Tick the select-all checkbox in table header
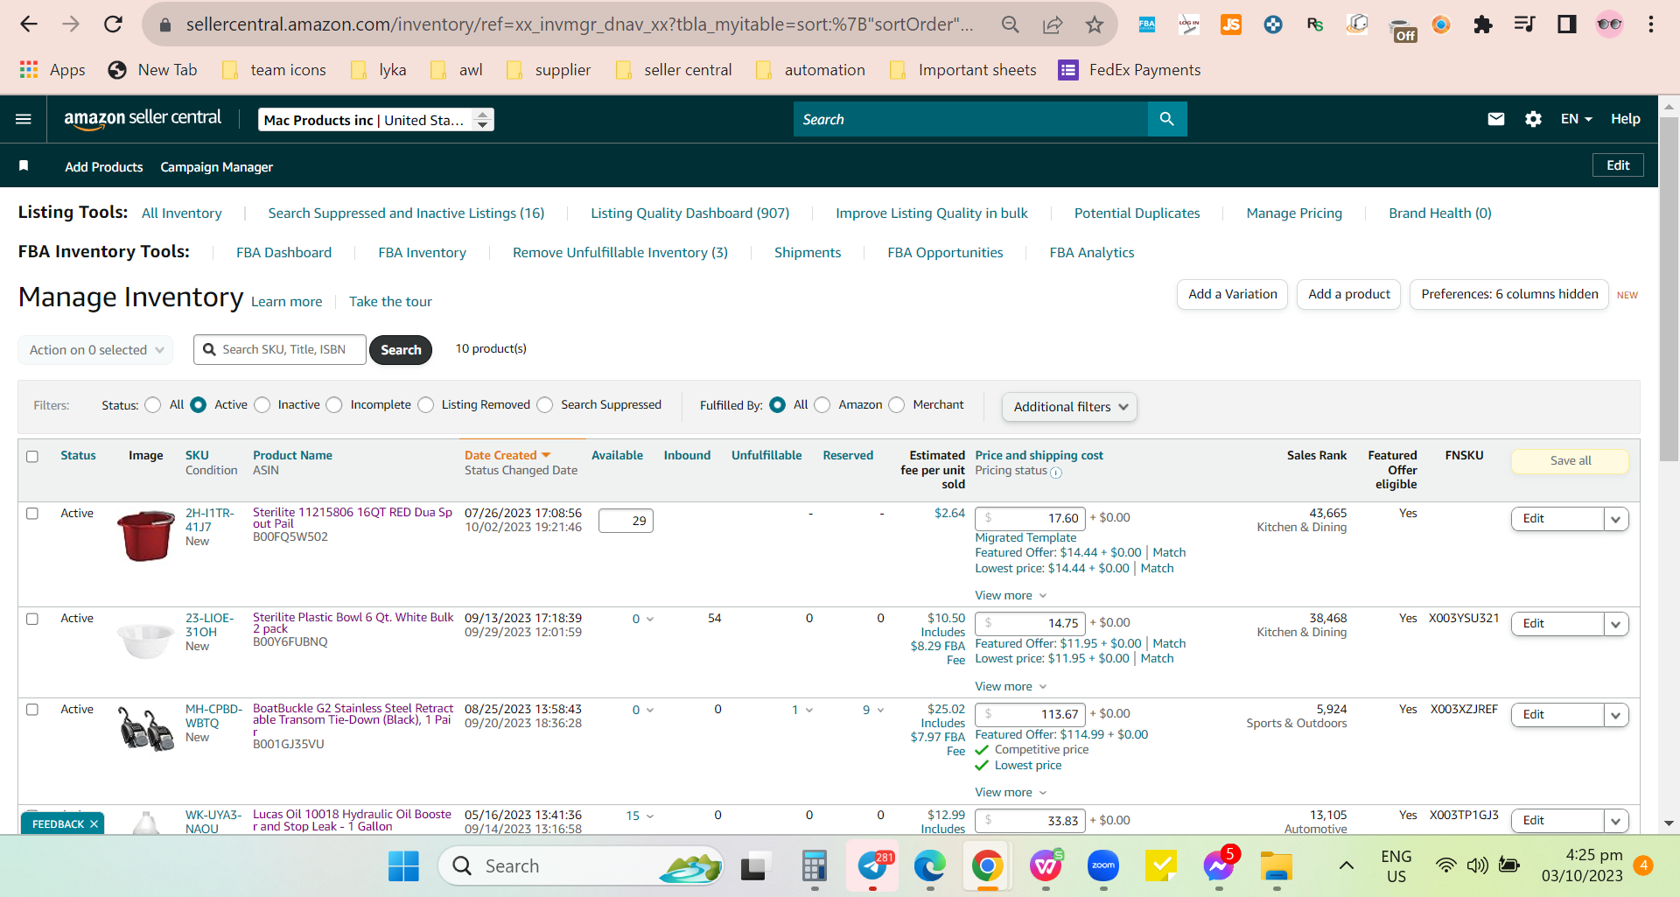This screenshot has width=1680, height=897. point(32,457)
